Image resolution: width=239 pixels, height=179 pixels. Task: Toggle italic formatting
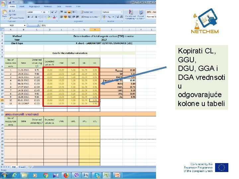coord(32,17)
